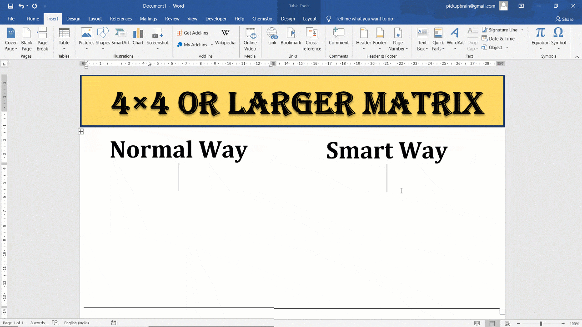Open the Header dropdown
Image resolution: width=582 pixels, height=327 pixels.
363,39
